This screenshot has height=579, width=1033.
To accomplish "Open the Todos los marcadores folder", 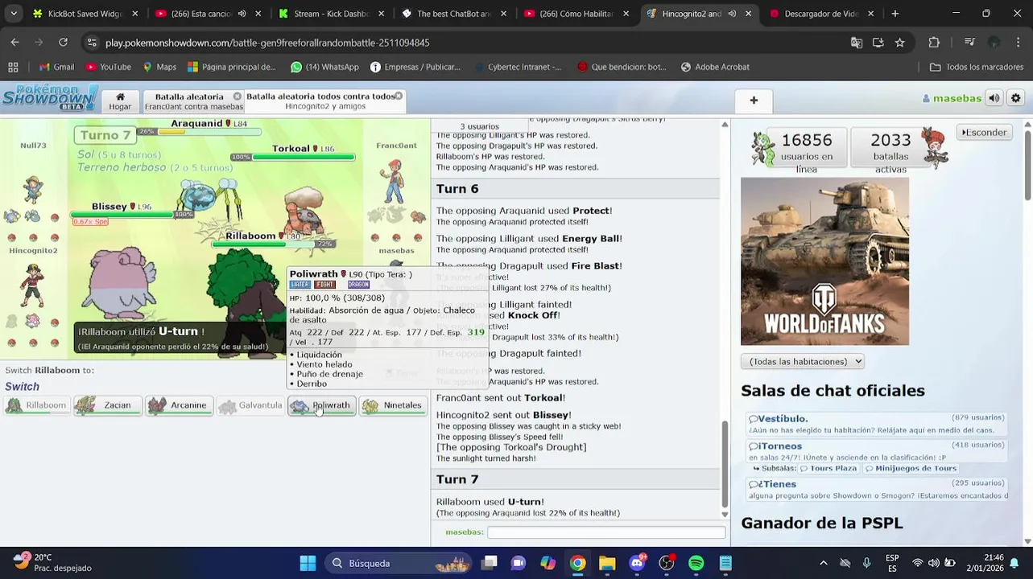I will (x=976, y=67).
